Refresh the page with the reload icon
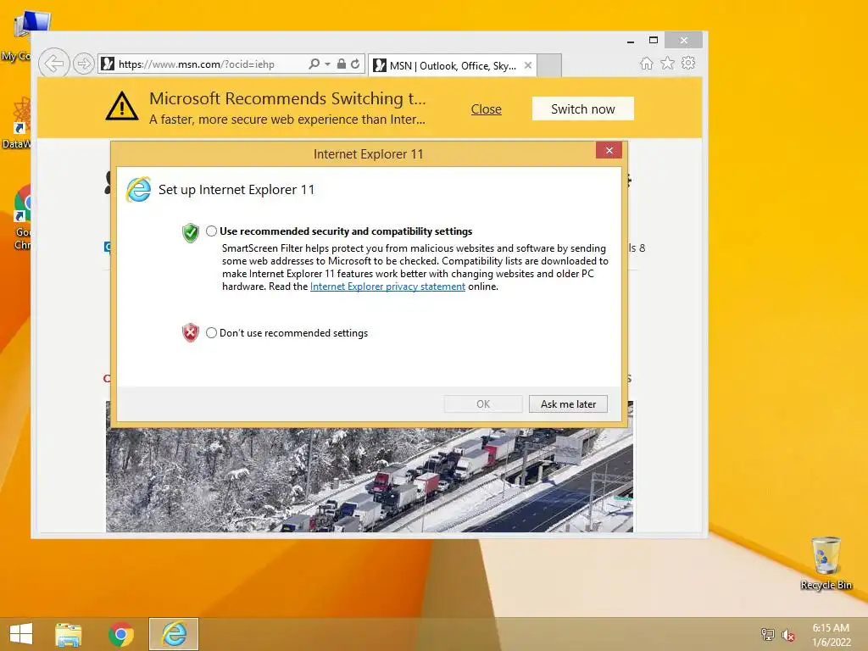Screen dimensions: 868x651 tap(355, 64)
